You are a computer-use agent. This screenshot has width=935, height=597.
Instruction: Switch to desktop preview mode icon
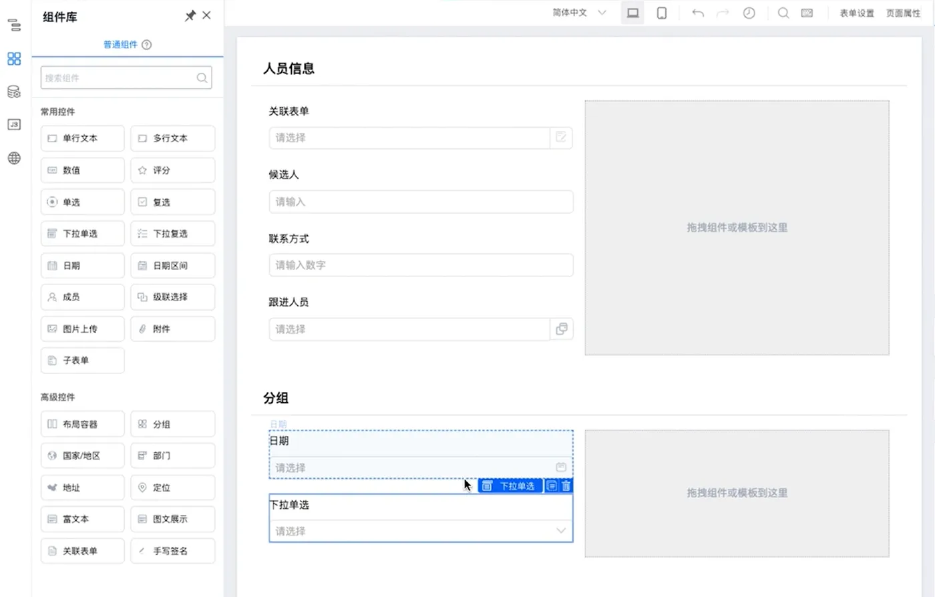pyautogui.click(x=632, y=13)
